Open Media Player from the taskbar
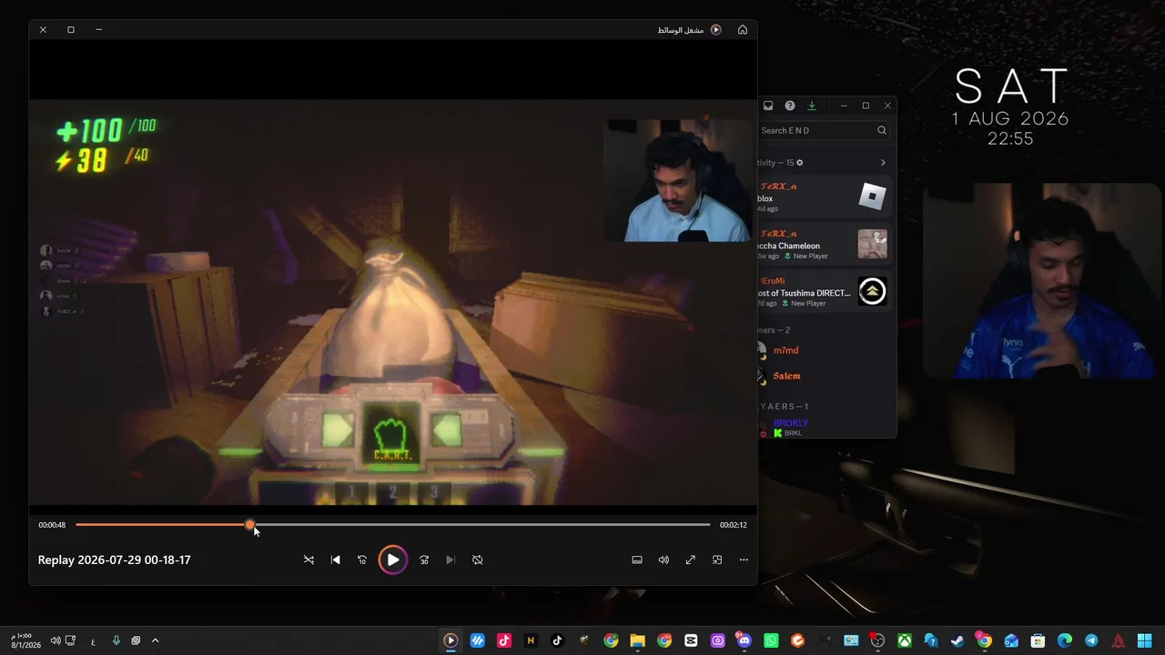 coord(451,640)
